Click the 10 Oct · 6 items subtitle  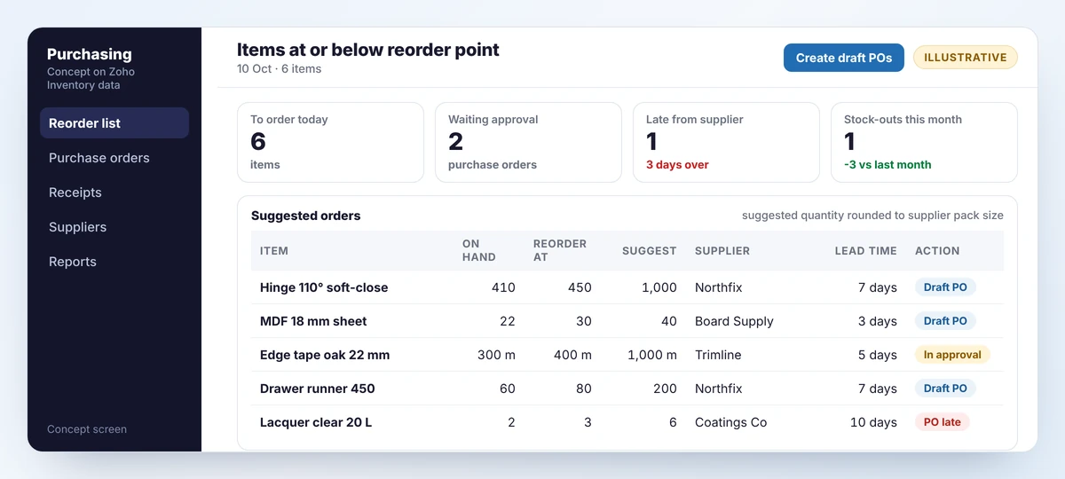(x=280, y=69)
